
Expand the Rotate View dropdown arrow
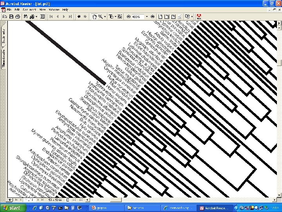tap(192, 17)
